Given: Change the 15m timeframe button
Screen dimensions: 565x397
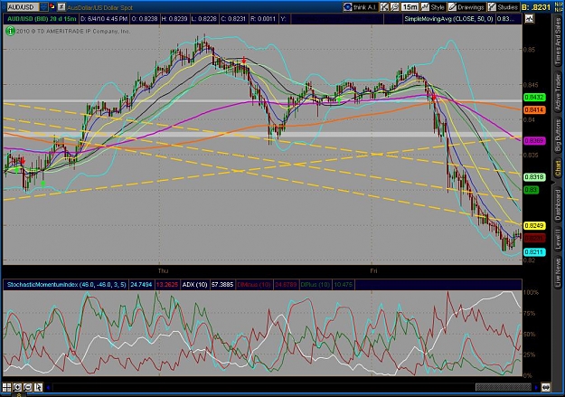Looking at the screenshot, I should coord(410,7).
